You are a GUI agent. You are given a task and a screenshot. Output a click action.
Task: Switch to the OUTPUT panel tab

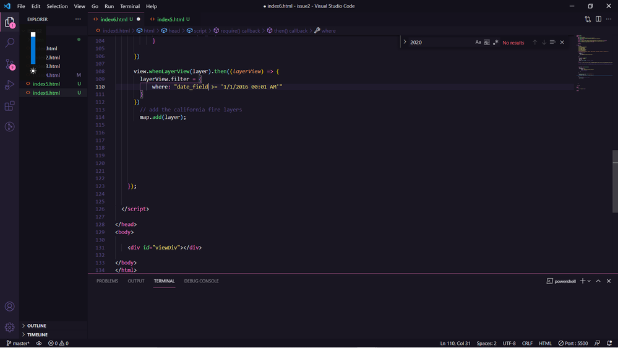coord(136,281)
